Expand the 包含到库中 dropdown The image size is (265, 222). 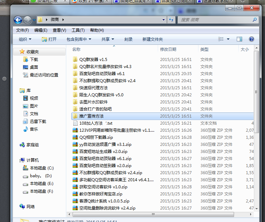(x=79, y=39)
